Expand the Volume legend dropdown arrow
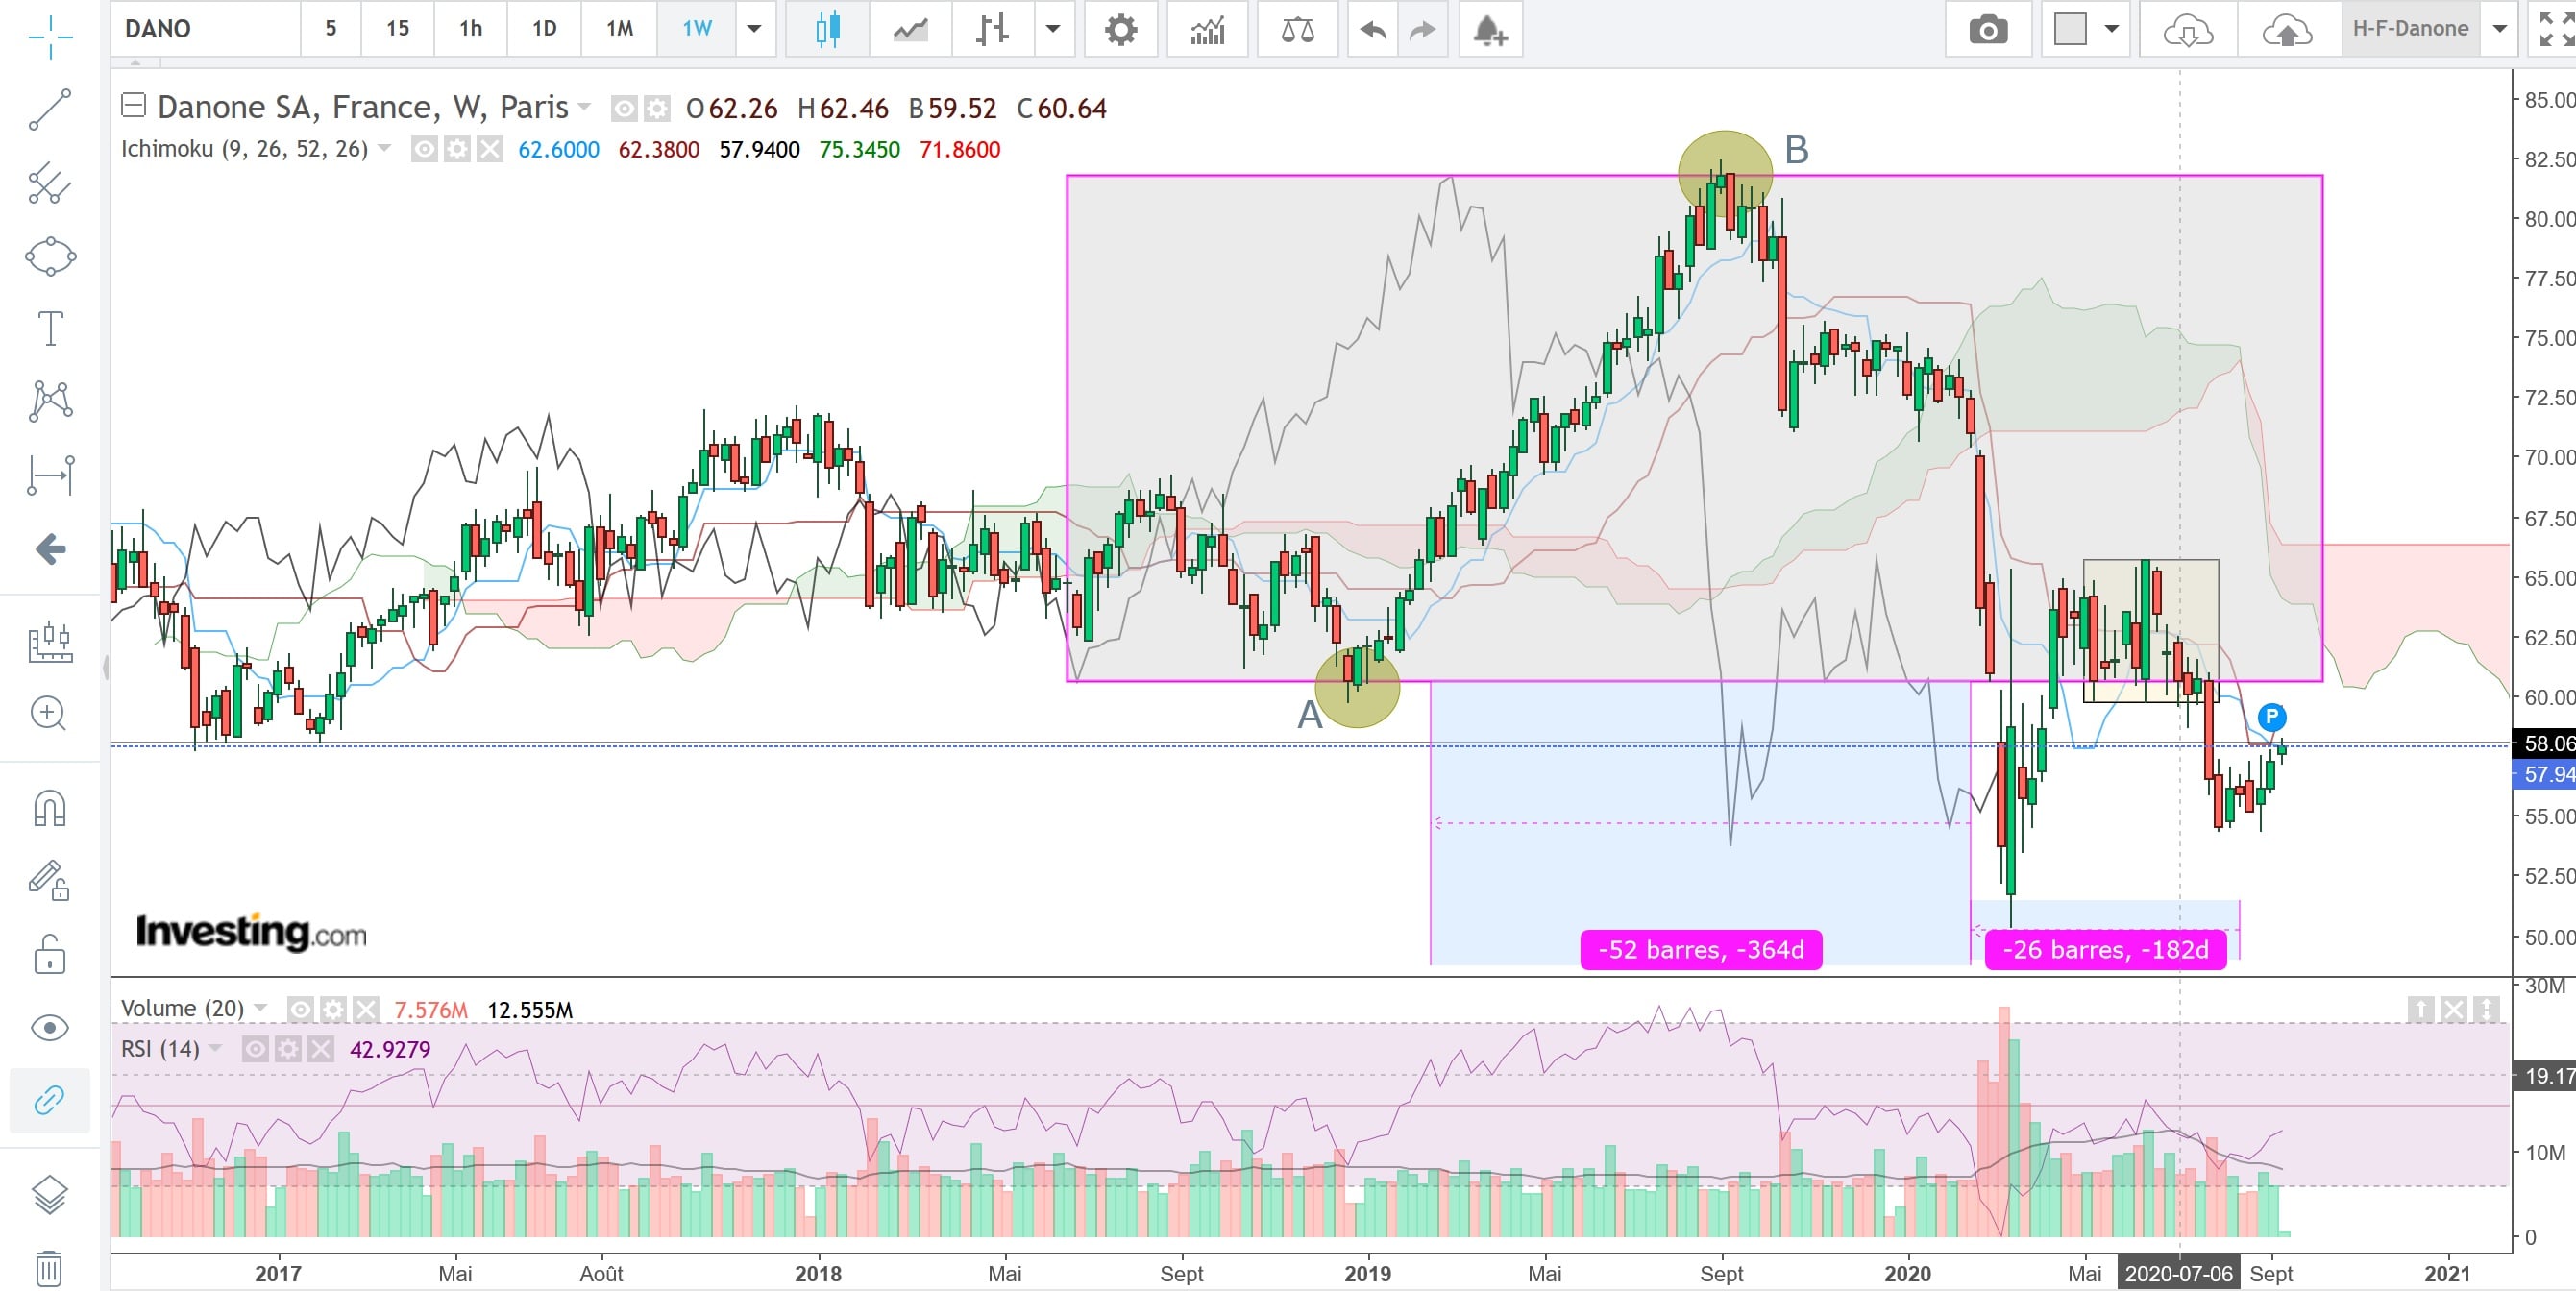 (261, 1007)
